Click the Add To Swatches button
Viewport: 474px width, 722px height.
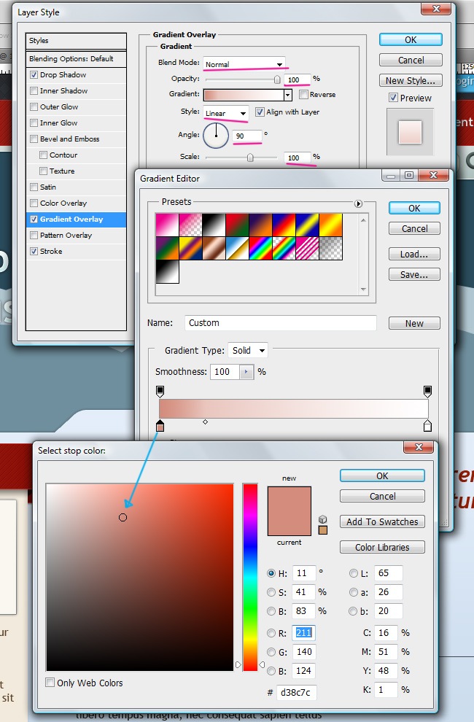click(x=382, y=521)
